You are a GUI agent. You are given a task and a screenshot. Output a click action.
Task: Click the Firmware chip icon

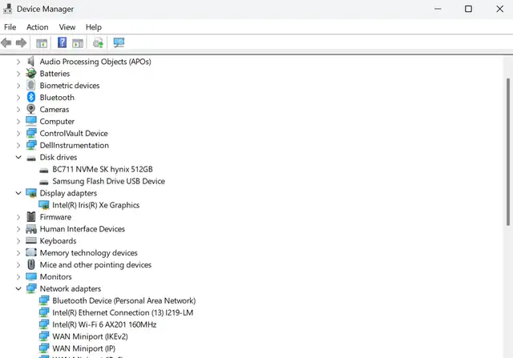pos(31,216)
